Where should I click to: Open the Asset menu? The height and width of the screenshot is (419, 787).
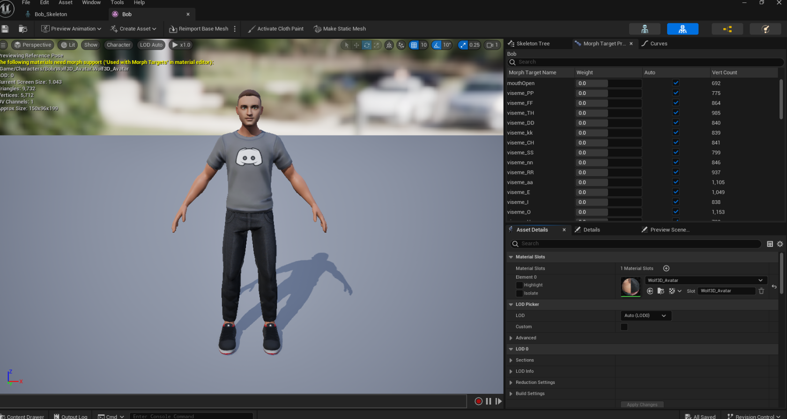click(x=66, y=3)
